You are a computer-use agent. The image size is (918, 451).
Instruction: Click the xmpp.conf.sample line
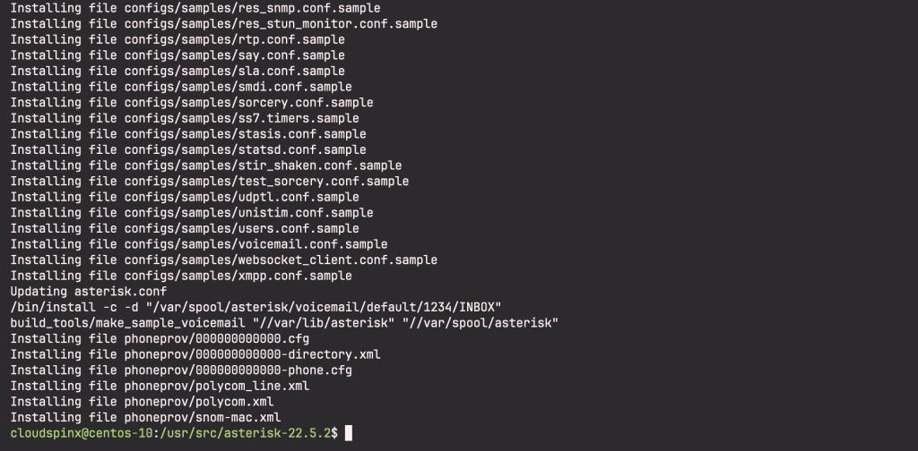[x=181, y=275]
